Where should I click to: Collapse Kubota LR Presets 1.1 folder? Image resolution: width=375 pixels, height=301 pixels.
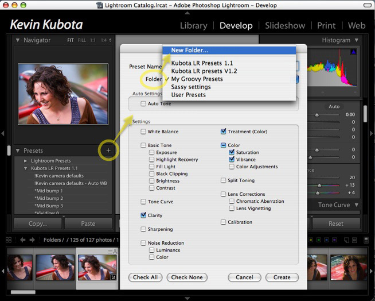[25, 168]
